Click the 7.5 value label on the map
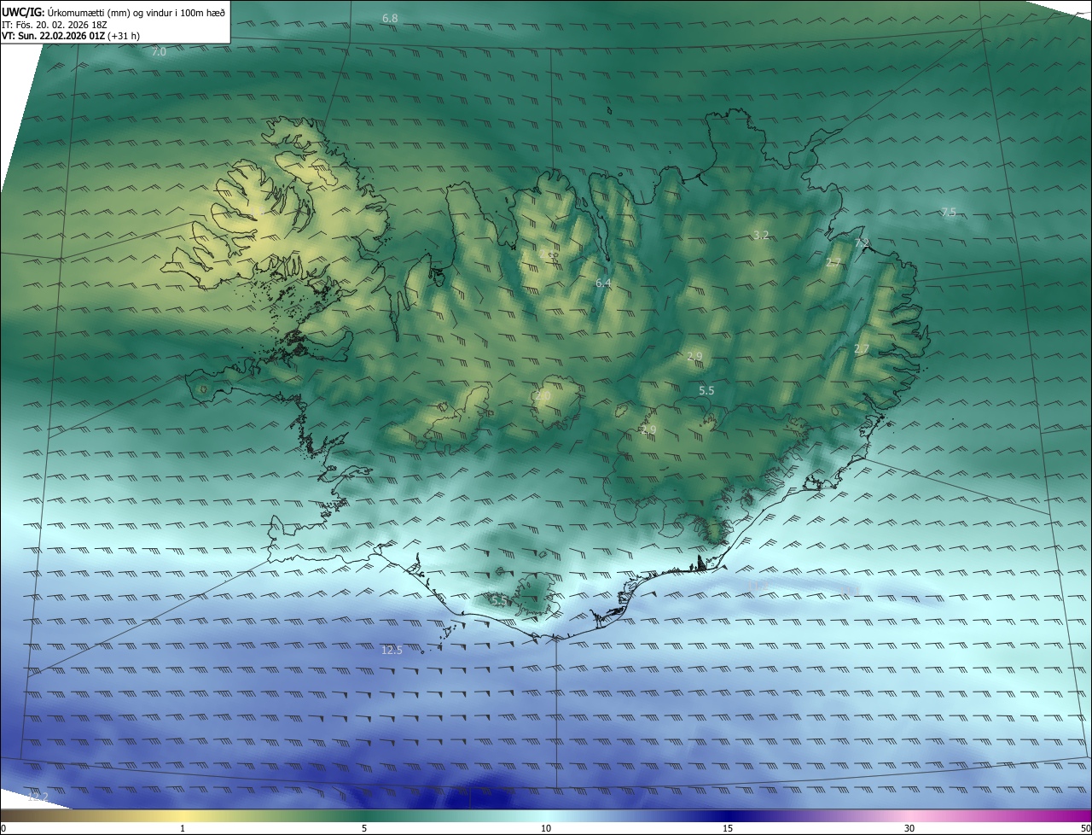The width and height of the screenshot is (1092, 835). [949, 212]
